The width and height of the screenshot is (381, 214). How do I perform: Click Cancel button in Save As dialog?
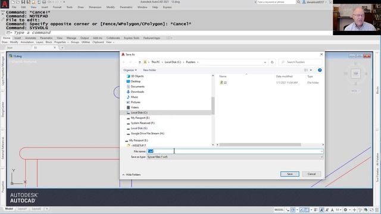click(x=311, y=174)
